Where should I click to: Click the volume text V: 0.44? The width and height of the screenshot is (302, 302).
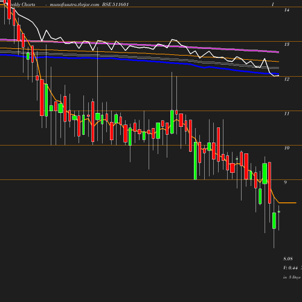pos(291,268)
